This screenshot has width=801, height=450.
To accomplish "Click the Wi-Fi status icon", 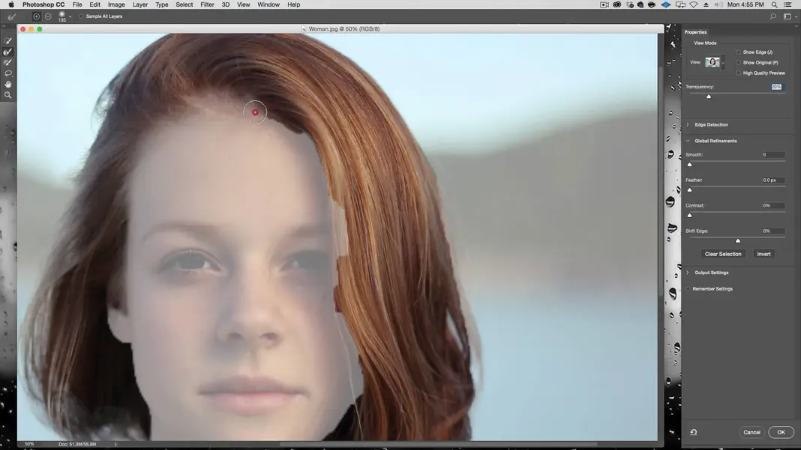I will pos(693,4).
